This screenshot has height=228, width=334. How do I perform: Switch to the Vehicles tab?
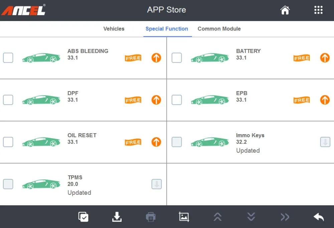point(114,29)
